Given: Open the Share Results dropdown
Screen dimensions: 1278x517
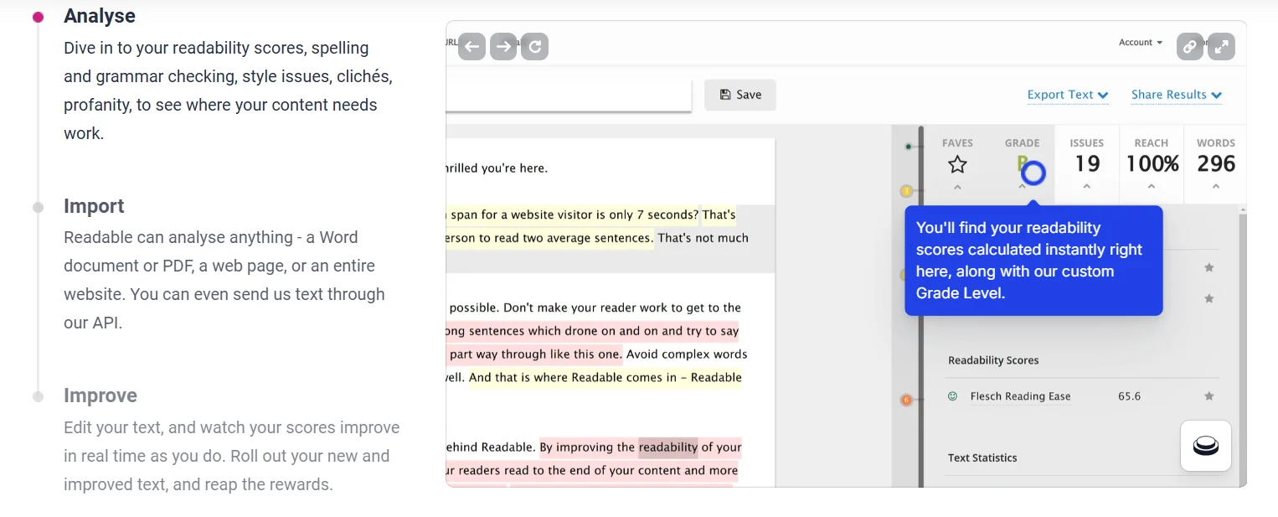Looking at the screenshot, I should [1176, 95].
